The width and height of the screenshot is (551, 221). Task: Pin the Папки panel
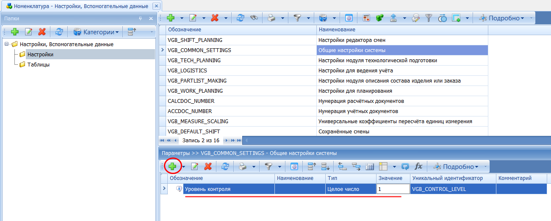point(141,19)
